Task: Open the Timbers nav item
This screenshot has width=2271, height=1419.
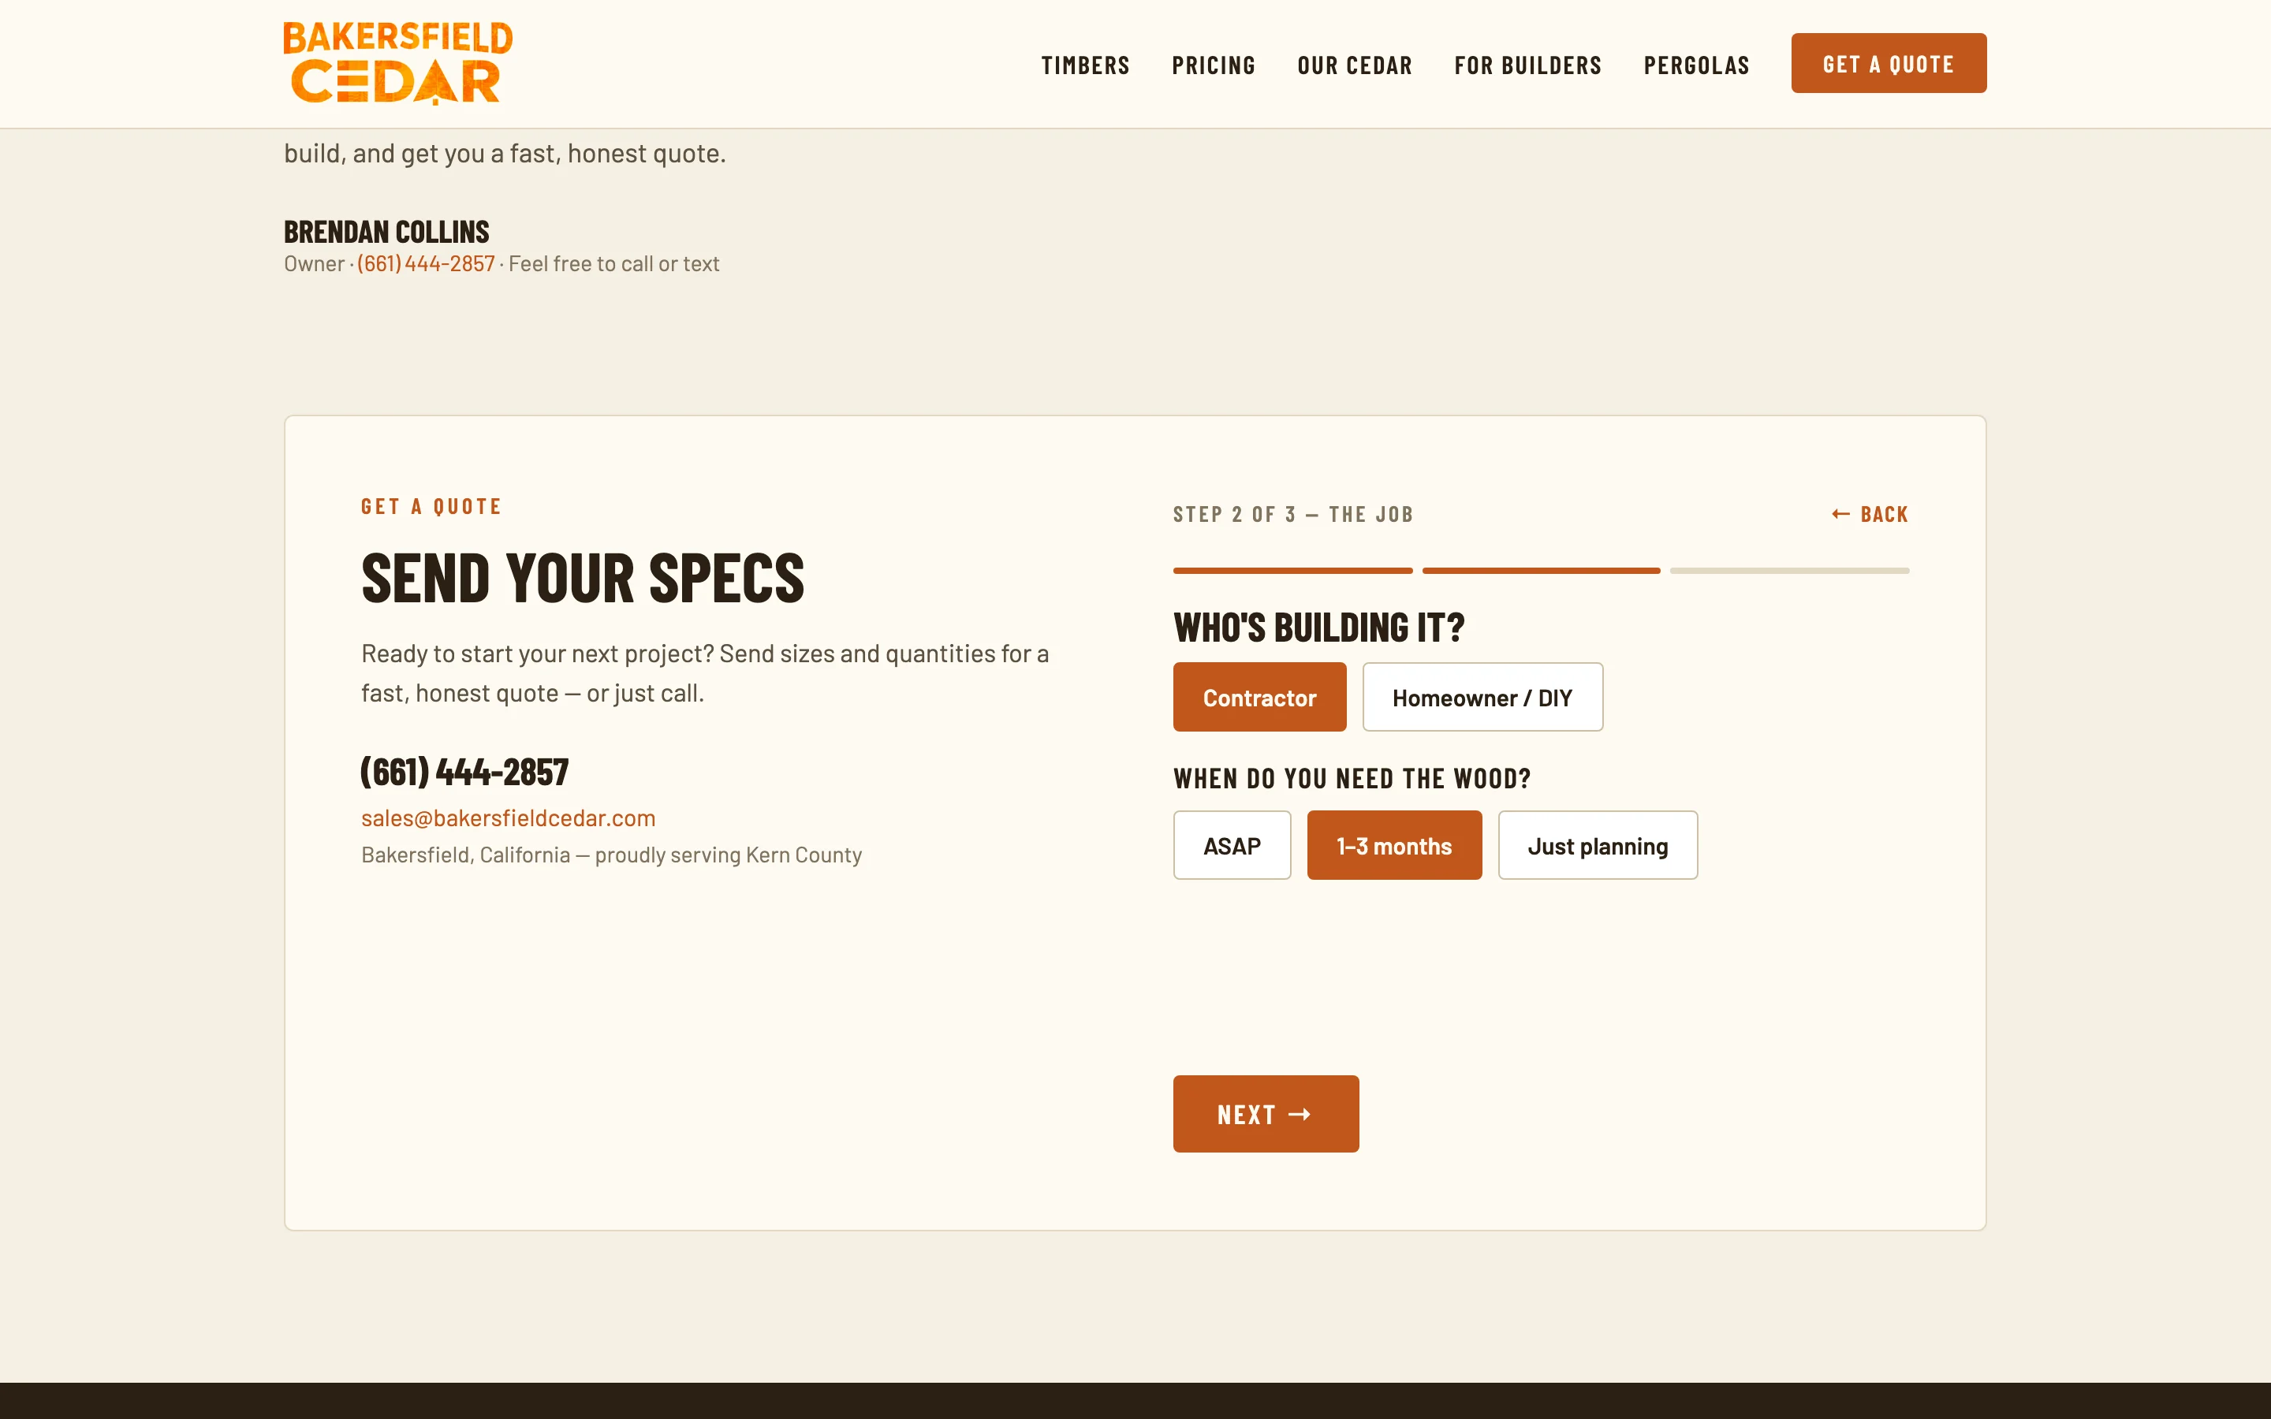Action: [x=1085, y=65]
